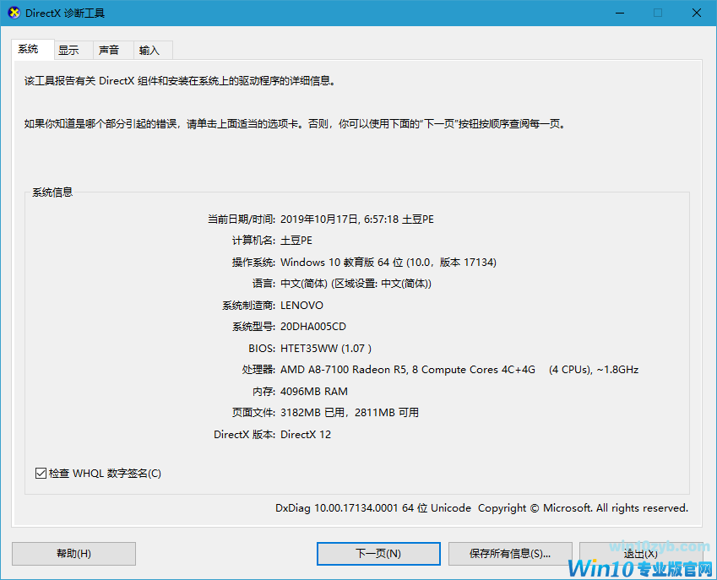
Task: Click the date value 2019年10月17日, 6:57:18
Action: pyautogui.click(x=339, y=220)
